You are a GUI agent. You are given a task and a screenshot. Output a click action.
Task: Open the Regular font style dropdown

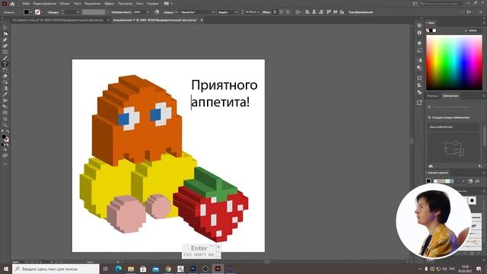pos(236,12)
